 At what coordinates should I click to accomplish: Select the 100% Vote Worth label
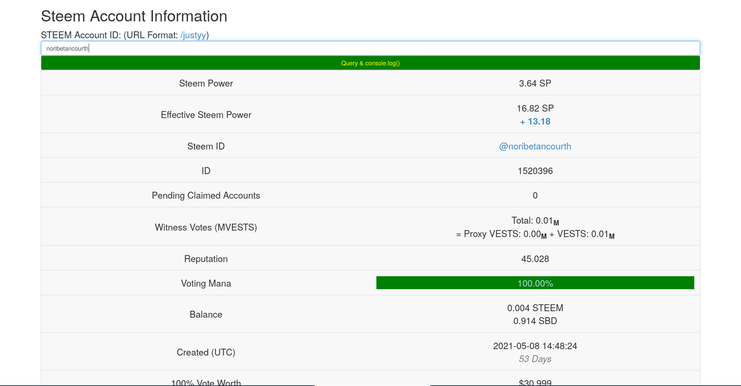[x=206, y=383]
